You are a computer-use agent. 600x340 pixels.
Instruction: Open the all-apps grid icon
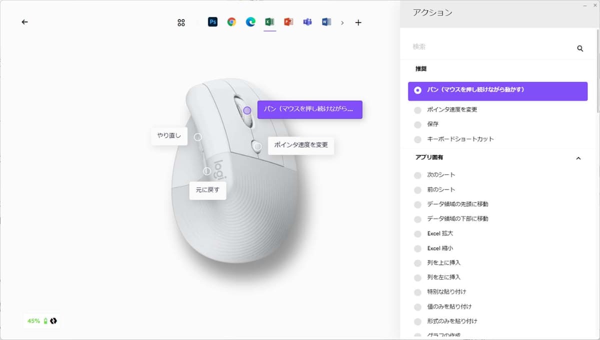coord(181,22)
